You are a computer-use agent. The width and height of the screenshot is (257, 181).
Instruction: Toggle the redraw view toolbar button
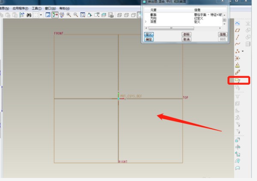coord(48,15)
